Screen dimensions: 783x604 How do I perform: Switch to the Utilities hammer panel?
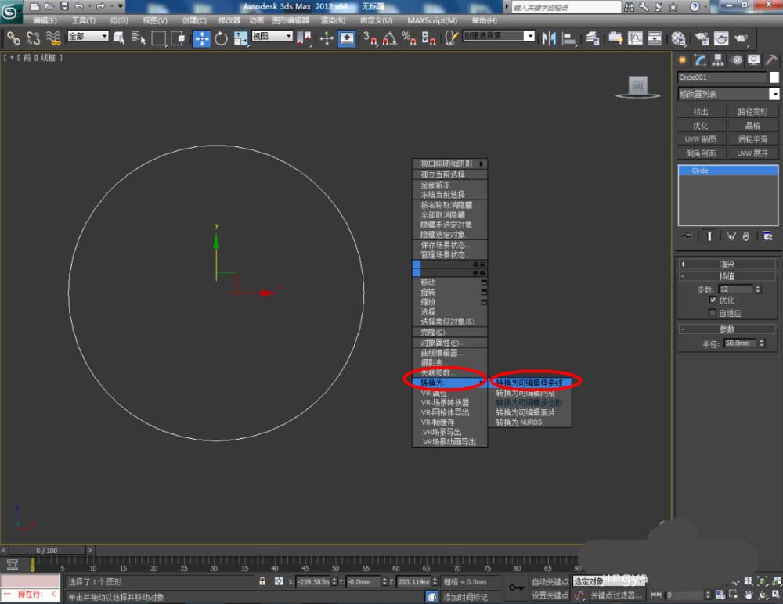point(771,60)
